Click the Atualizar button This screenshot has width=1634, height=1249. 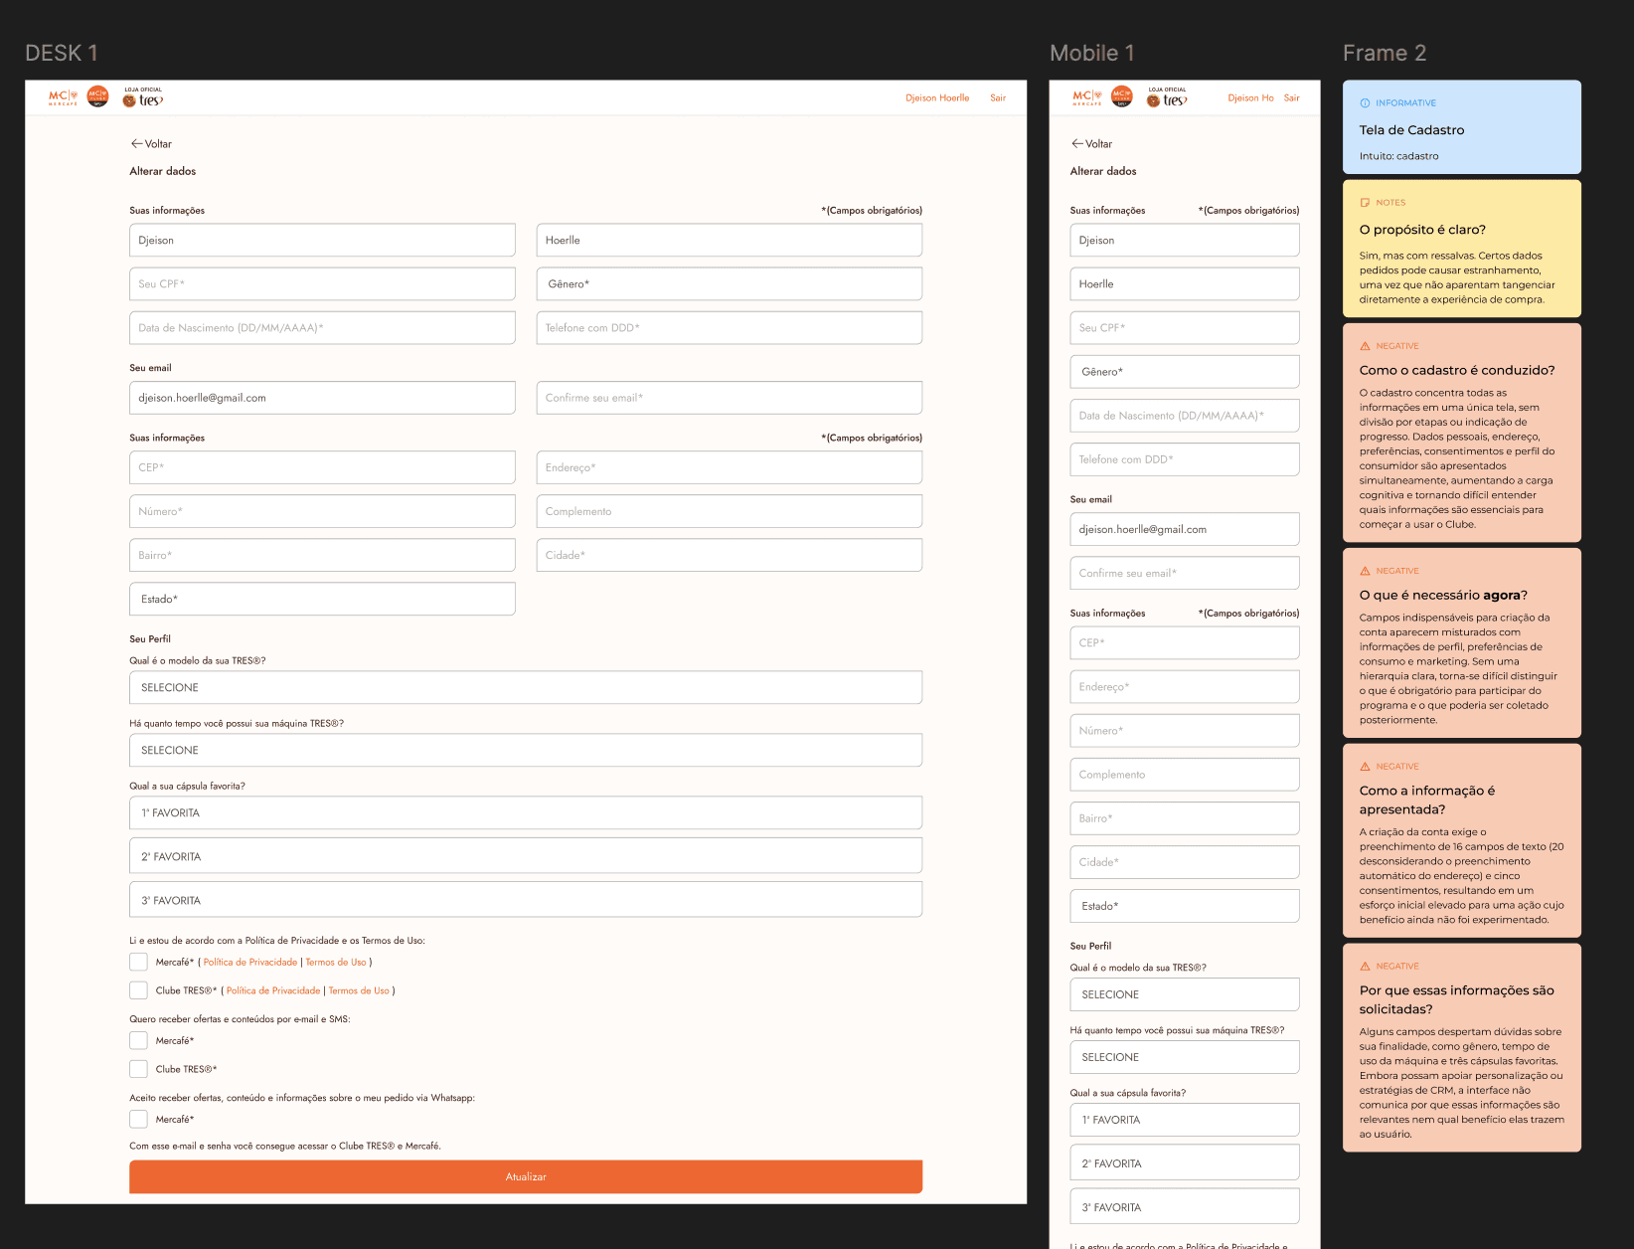(x=526, y=1176)
